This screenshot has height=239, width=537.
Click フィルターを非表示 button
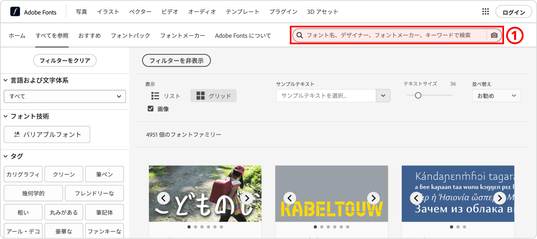tap(177, 61)
